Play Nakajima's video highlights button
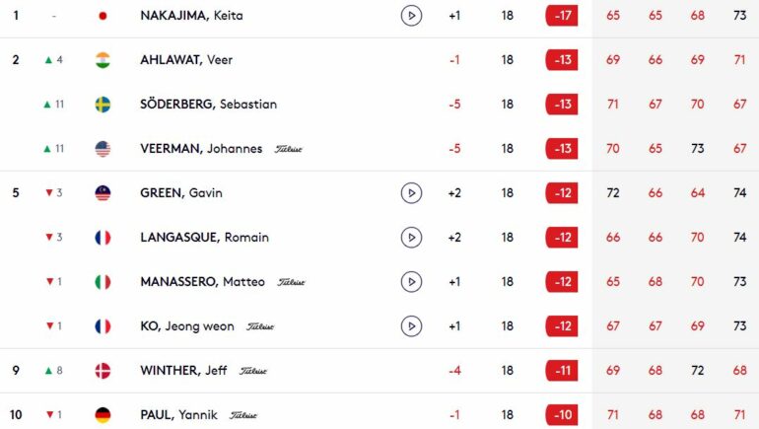Image resolution: width=759 pixels, height=429 pixels. (411, 16)
